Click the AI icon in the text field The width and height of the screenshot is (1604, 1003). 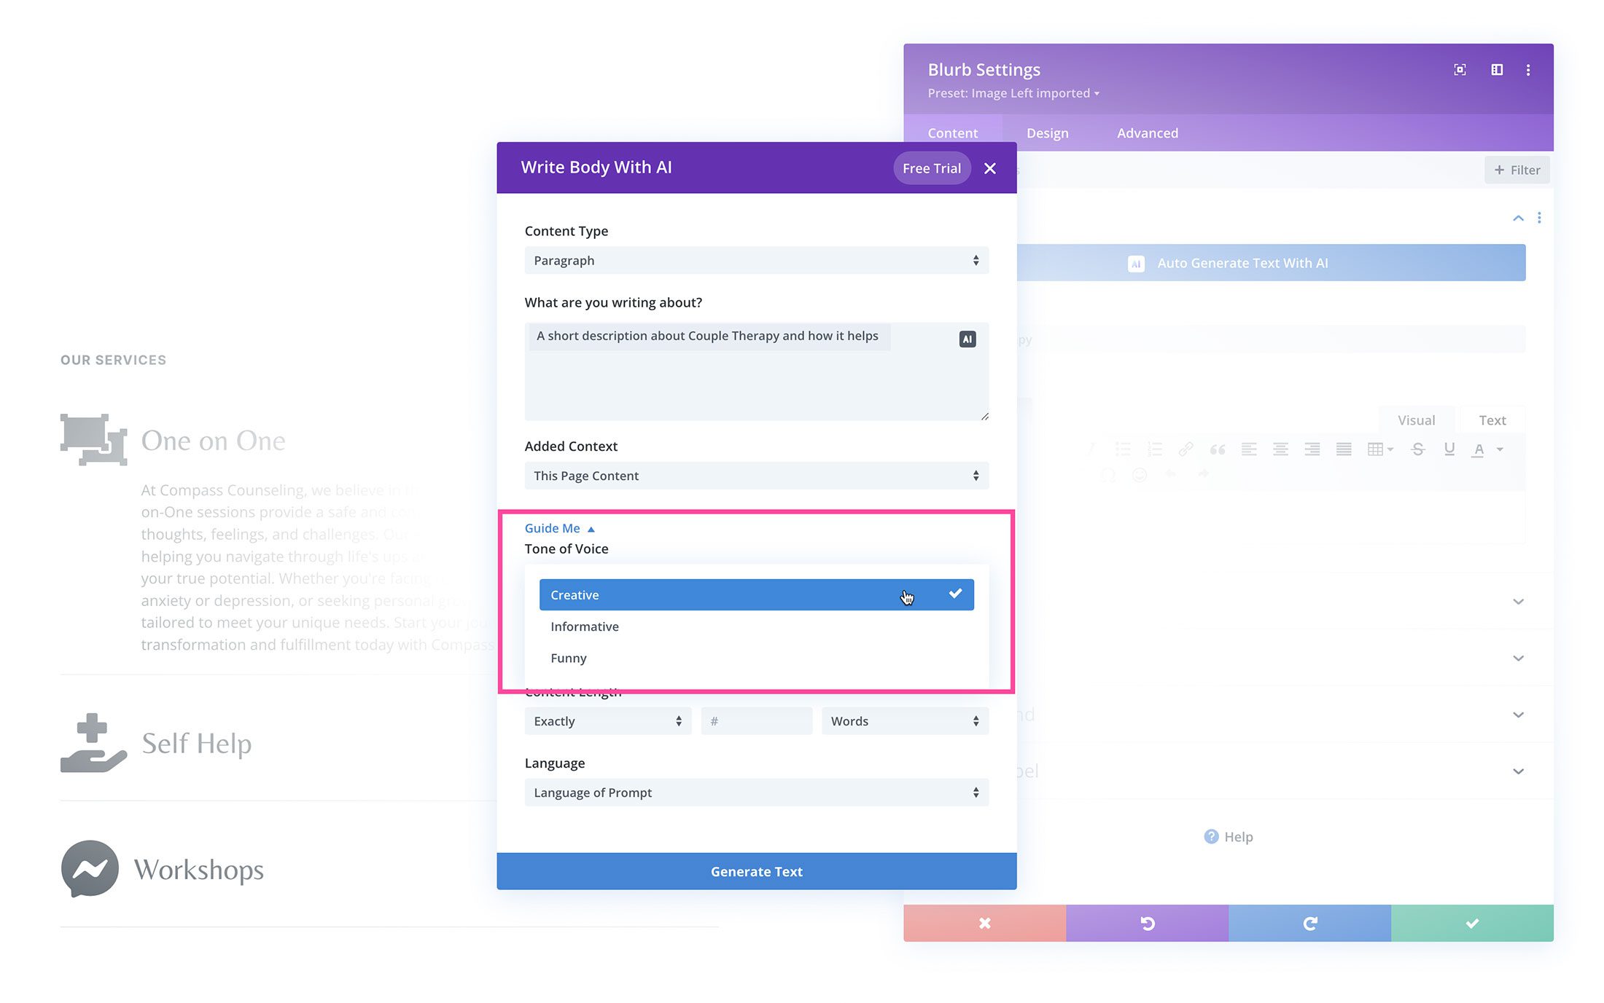click(x=967, y=339)
